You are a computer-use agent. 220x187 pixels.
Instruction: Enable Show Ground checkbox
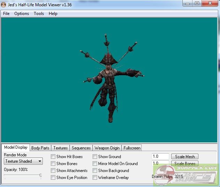click(95, 157)
